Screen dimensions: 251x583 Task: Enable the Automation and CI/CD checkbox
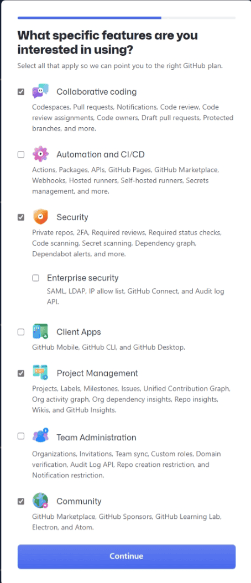tap(21, 154)
